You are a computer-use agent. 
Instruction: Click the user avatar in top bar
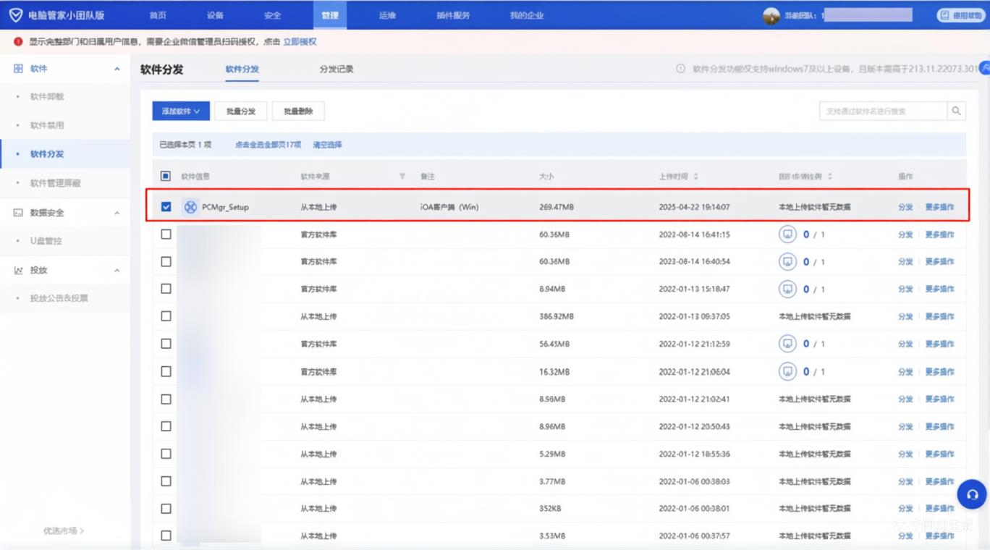click(771, 15)
